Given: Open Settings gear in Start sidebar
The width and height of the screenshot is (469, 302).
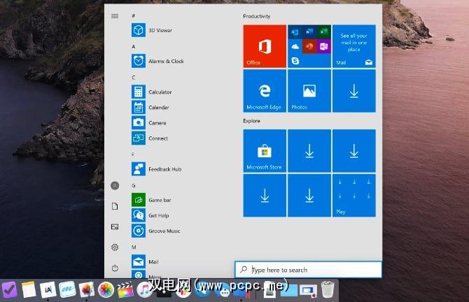Looking at the screenshot, I should (115, 247).
